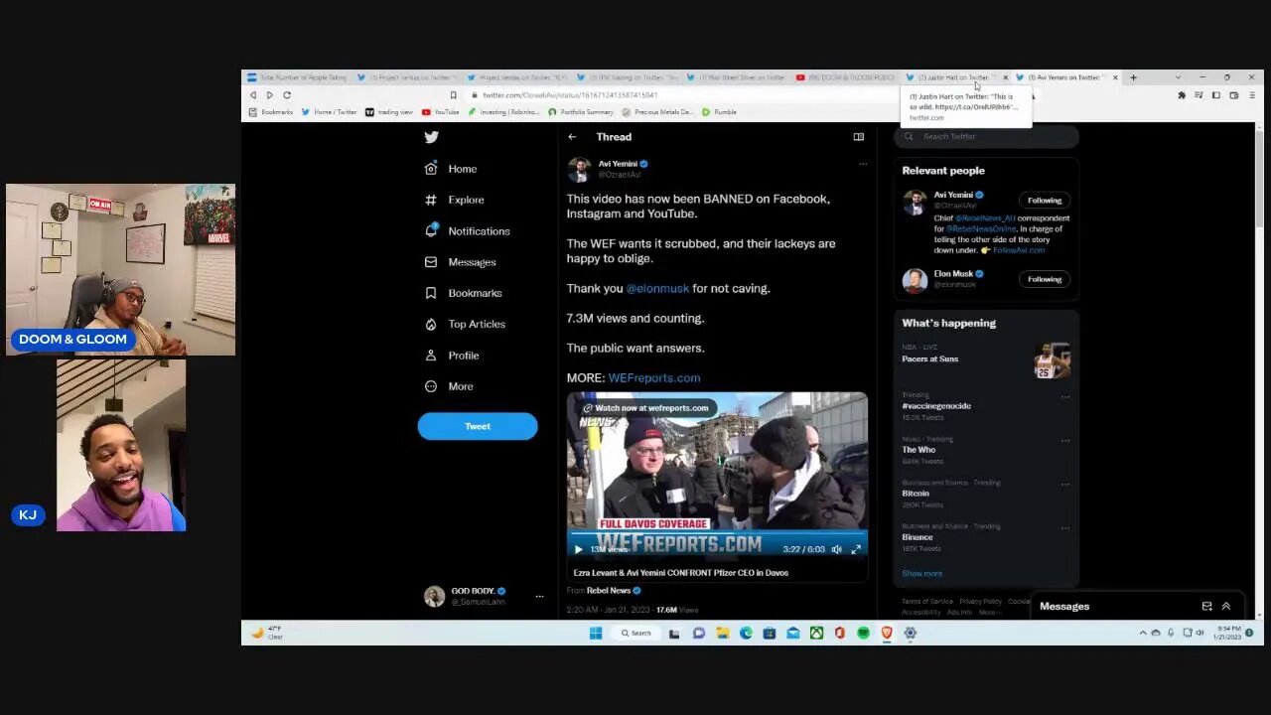Open Terms of Service footer link
Viewport: 1271px width, 715px height.
point(926,602)
